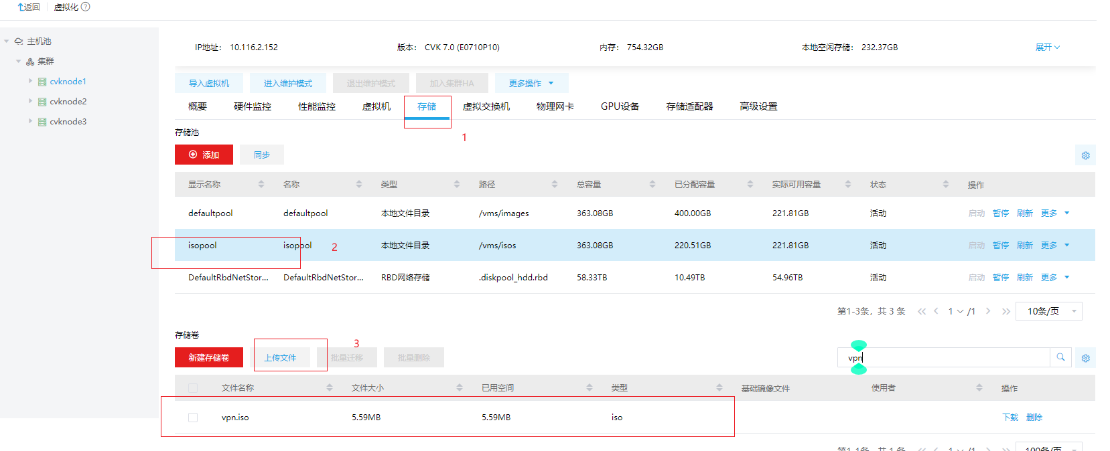The width and height of the screenshot is (1110, 451).
Task: Click the host pool cloud icon
Action: tap(19, 41)
